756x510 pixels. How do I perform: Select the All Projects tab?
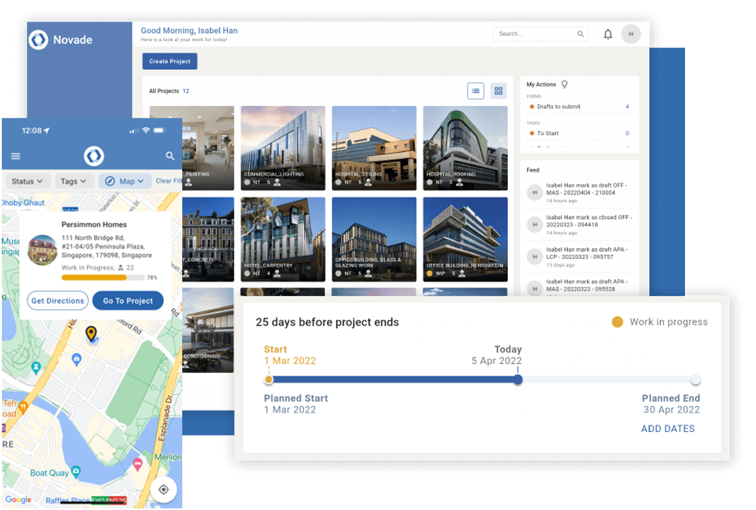click(x=165, y=91)
